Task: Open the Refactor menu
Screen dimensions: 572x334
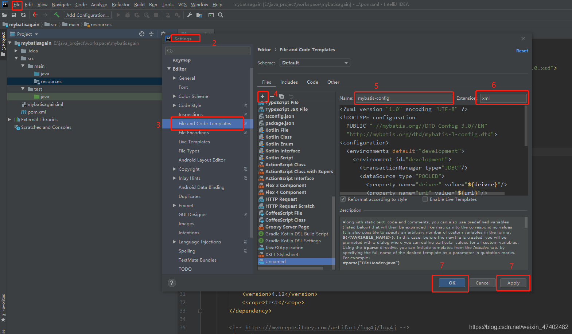Action: (x=121, y=5)
